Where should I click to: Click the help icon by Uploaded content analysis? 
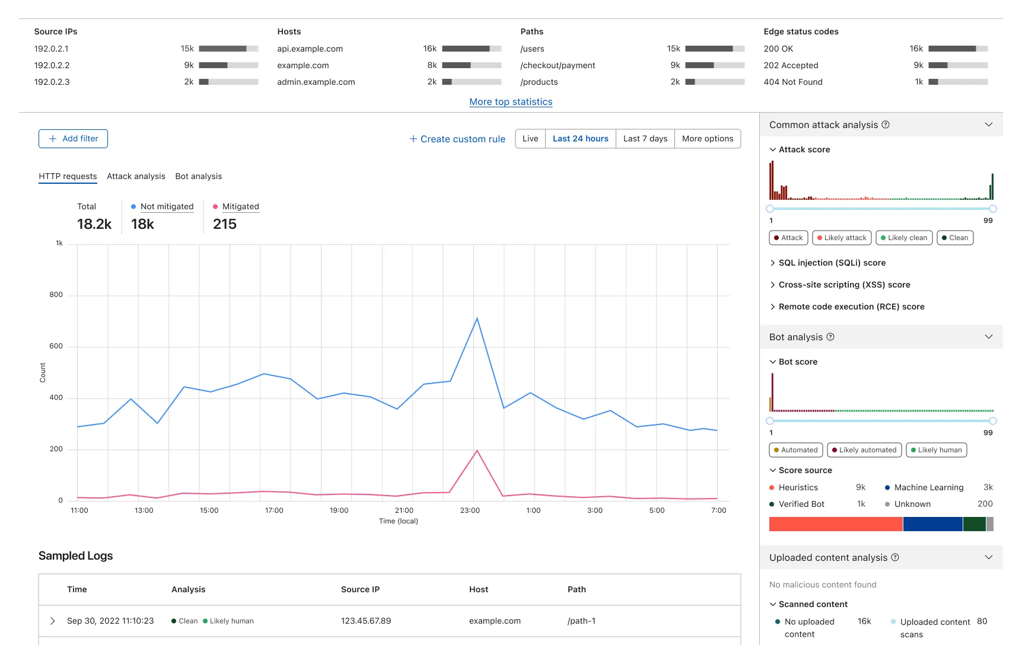coord(895,558)
